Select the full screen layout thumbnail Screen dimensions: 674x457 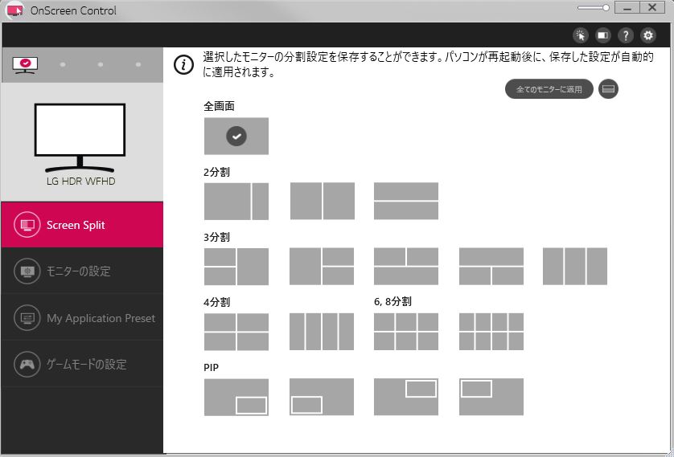236,136
